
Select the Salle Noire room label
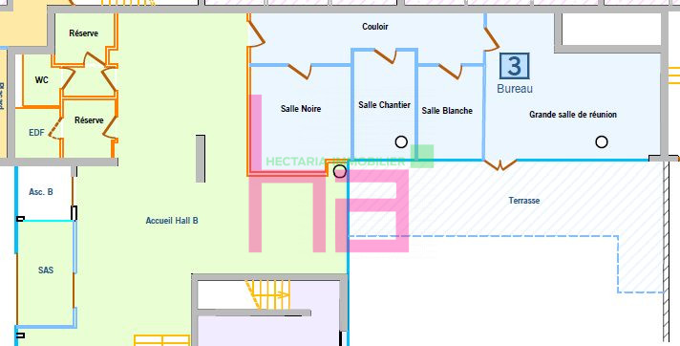click(x=301, y=109)
